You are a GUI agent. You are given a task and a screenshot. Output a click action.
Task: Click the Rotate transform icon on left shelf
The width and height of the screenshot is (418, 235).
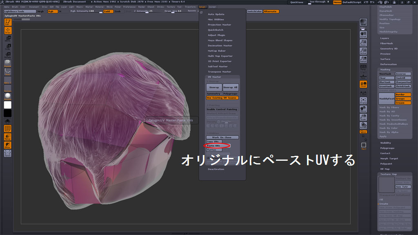tap(8, 55)
